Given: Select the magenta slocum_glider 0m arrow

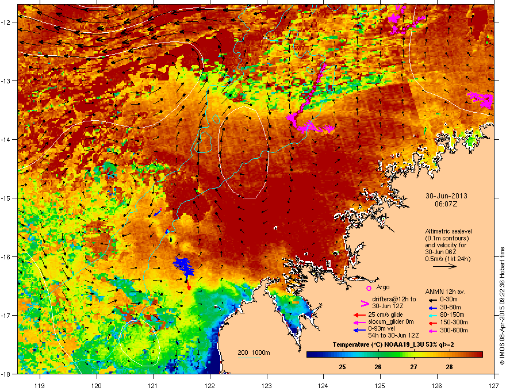Looking at the screenshot, I should coord(359,322).
